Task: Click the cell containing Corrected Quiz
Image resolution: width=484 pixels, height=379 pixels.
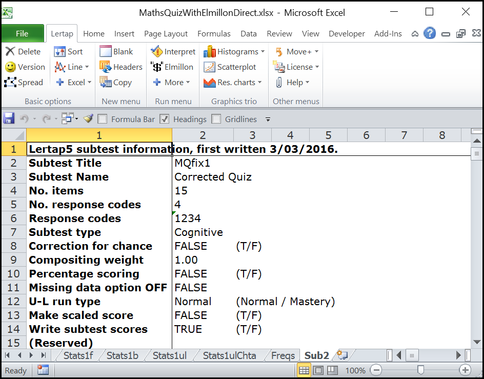Action: (203, 177)
